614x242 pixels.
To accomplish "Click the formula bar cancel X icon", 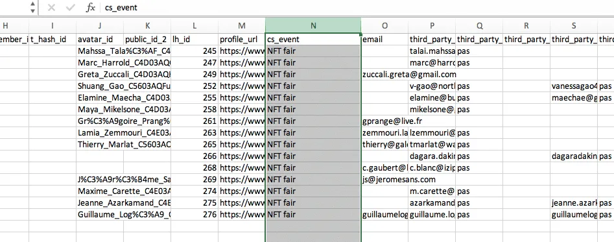I will coord(51,8).
